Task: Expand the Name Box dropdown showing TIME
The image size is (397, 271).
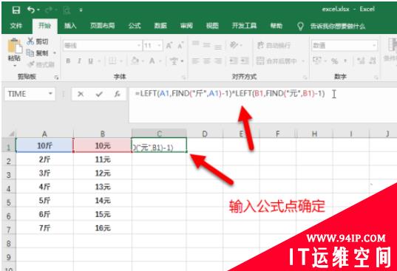Action: click(x=50, y=94)
